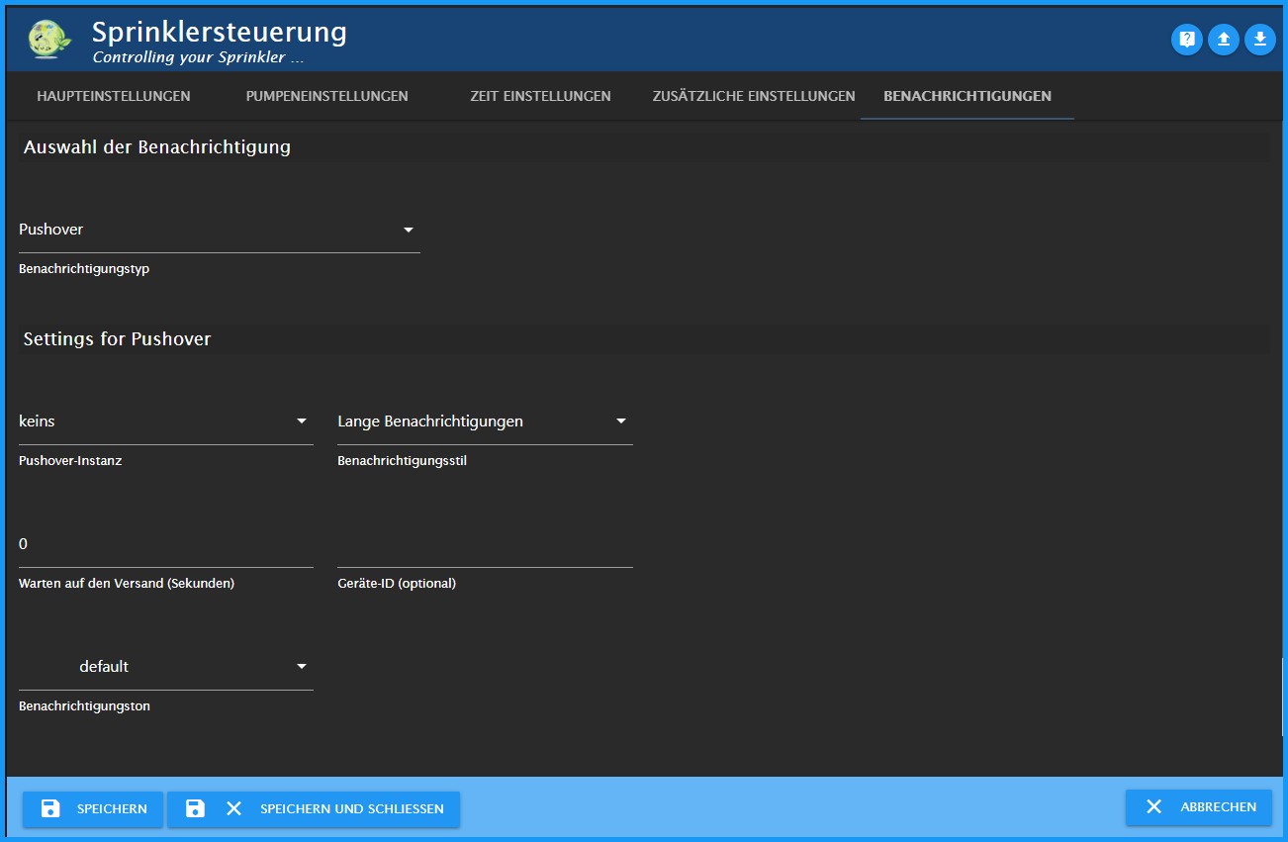
Task: Click the Auswahl der Benachrichtigung heading
Action: pyautogui.click(x=157, y=147)
